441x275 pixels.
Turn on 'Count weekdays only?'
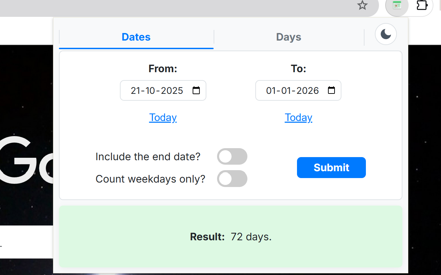point(232,179)
